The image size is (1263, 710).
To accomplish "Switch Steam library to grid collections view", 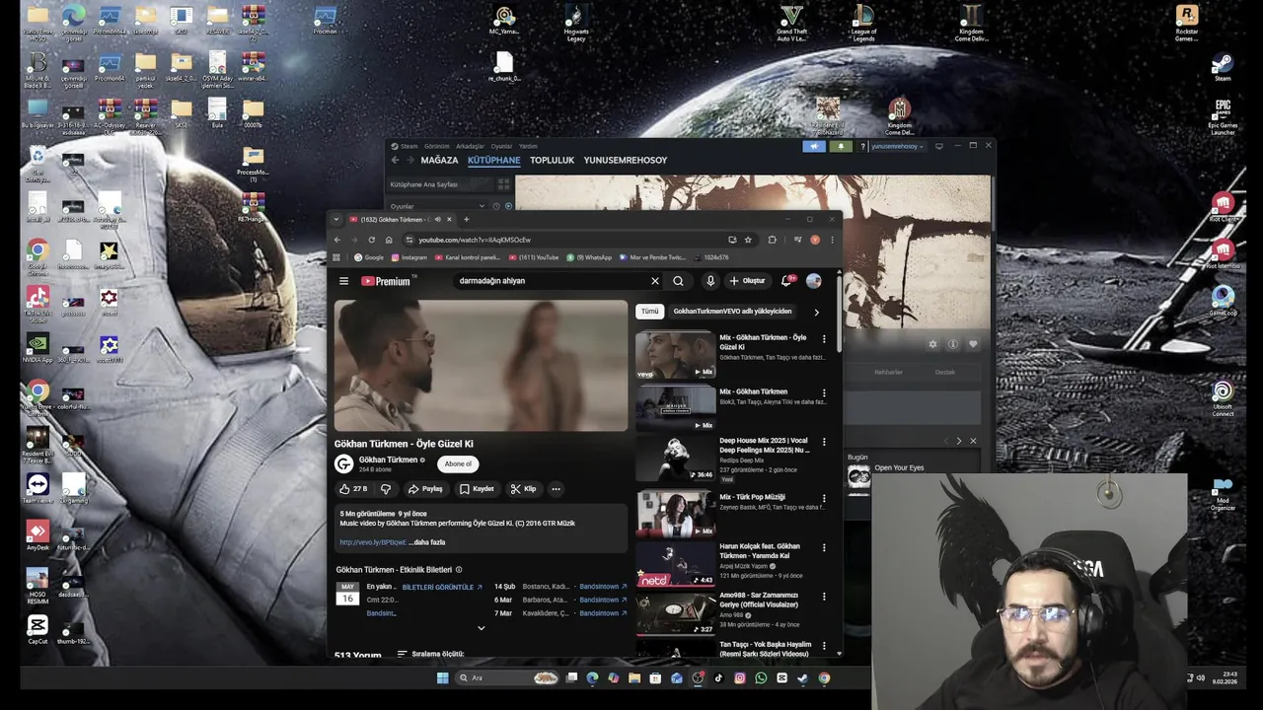I will tap(503, 184).
